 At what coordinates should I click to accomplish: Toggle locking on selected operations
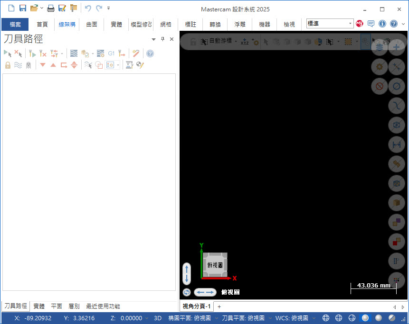click(8, 65)
